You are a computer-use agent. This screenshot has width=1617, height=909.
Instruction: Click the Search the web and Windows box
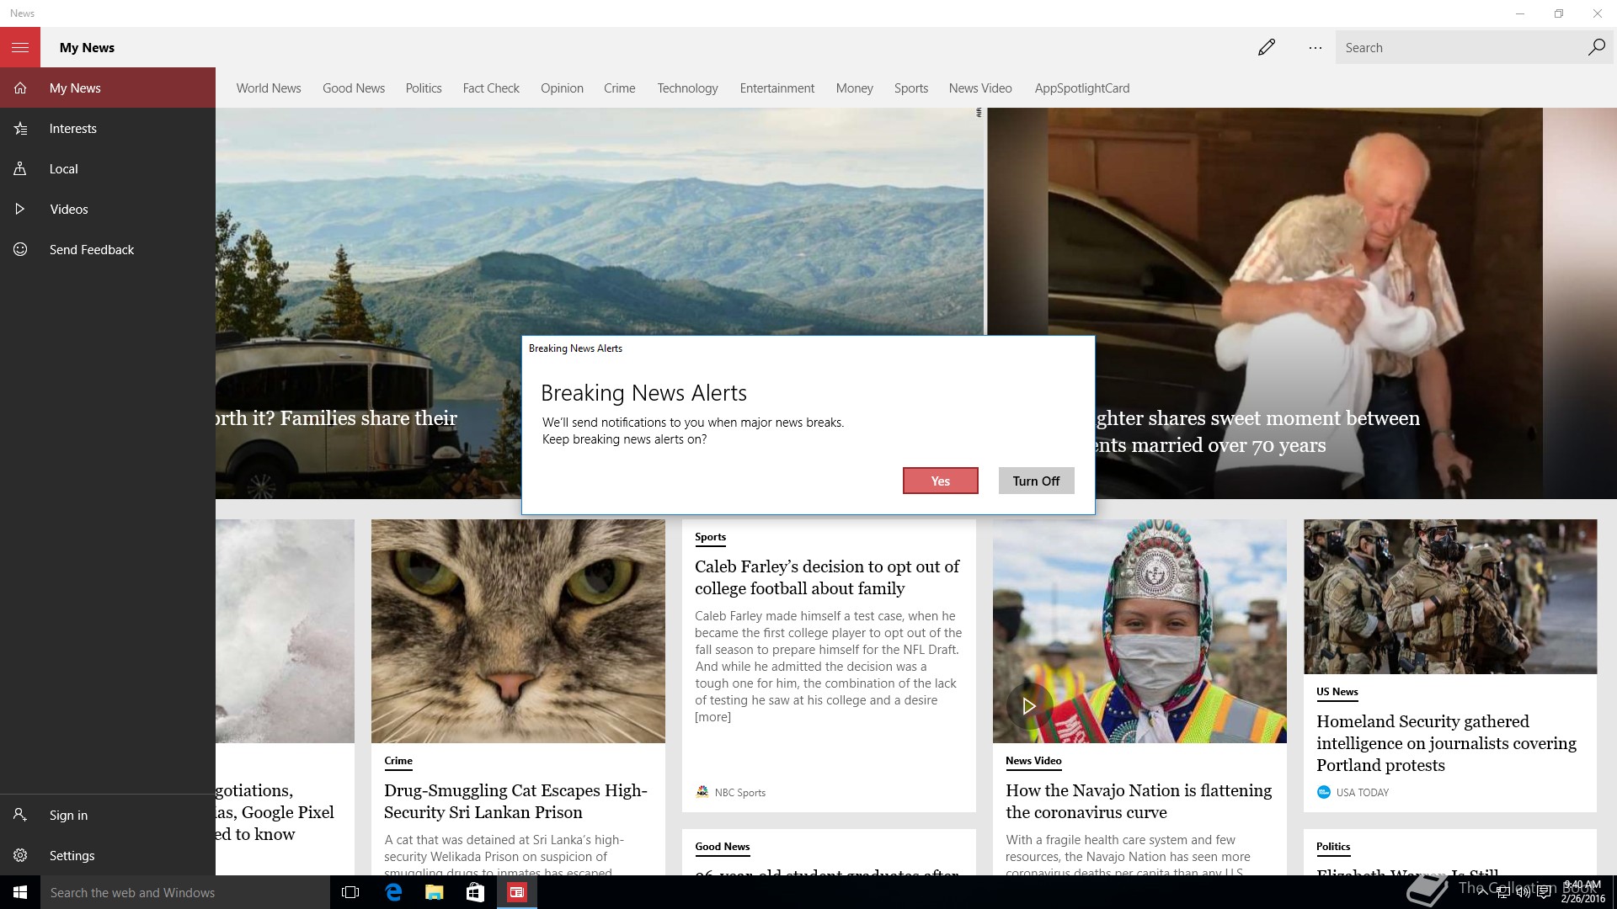click(185, 892)
